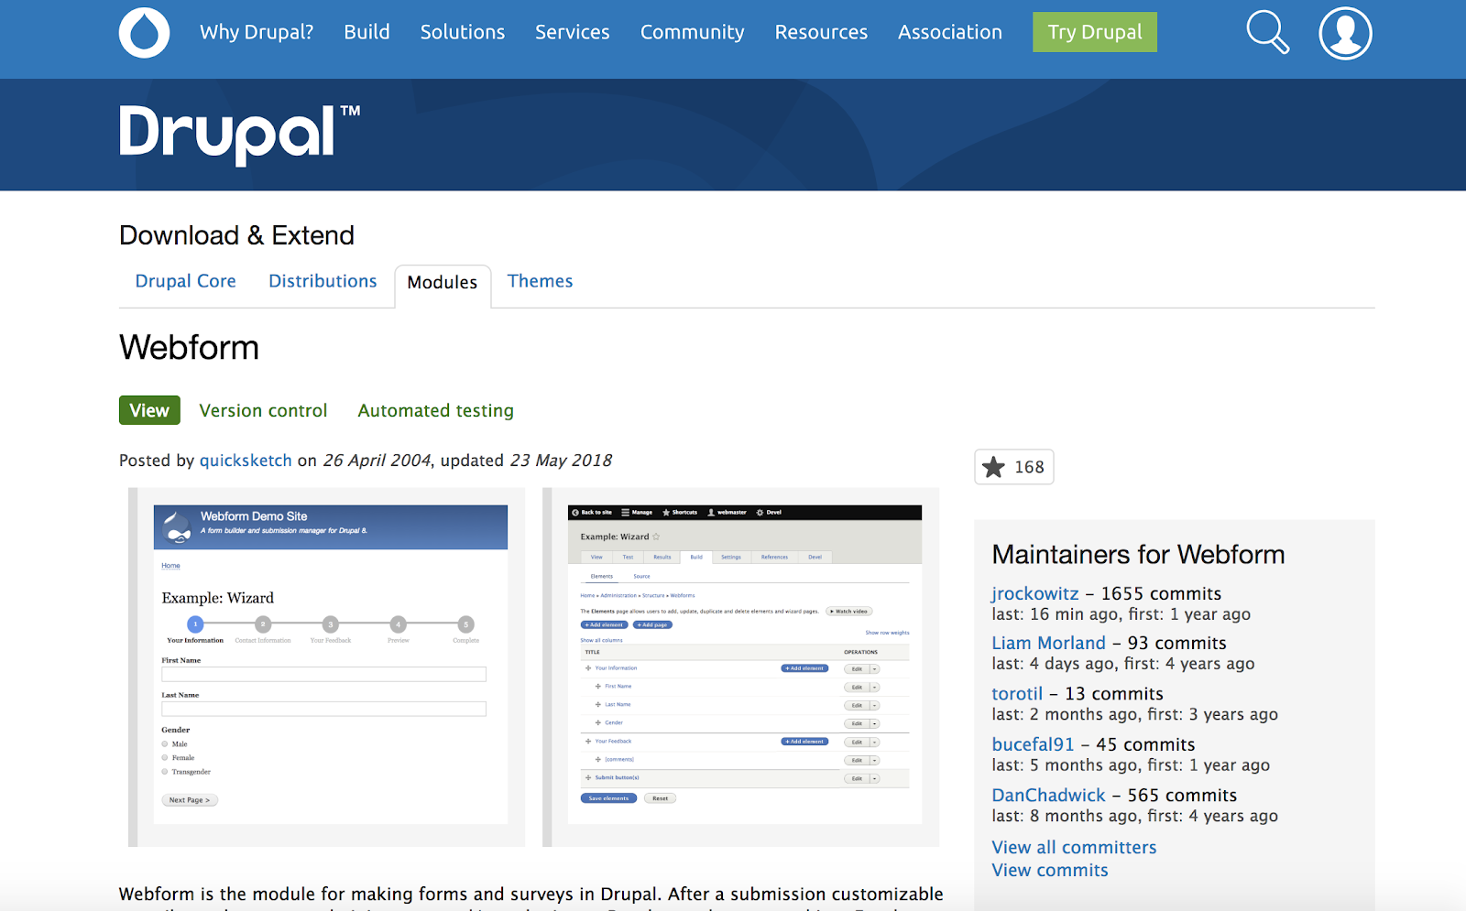Open jrockowitz's maintainer profile
The width and height of the screenshot is (1466, 911).
pyautogui.click(x=1034, y=593)
